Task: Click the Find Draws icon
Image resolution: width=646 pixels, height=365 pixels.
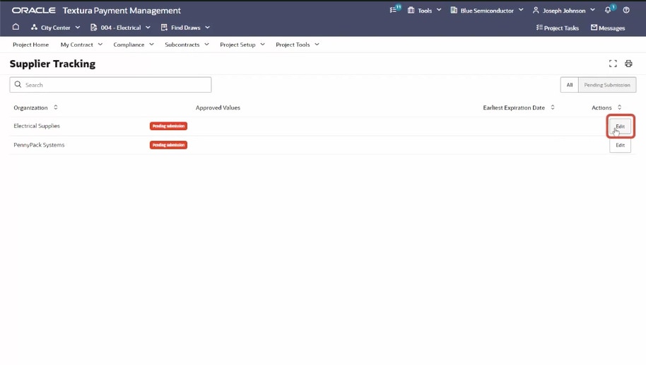Action: [164, 27]
